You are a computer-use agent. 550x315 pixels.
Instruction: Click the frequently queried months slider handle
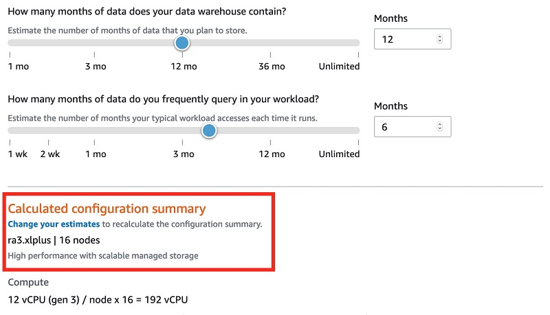point(209,130)
